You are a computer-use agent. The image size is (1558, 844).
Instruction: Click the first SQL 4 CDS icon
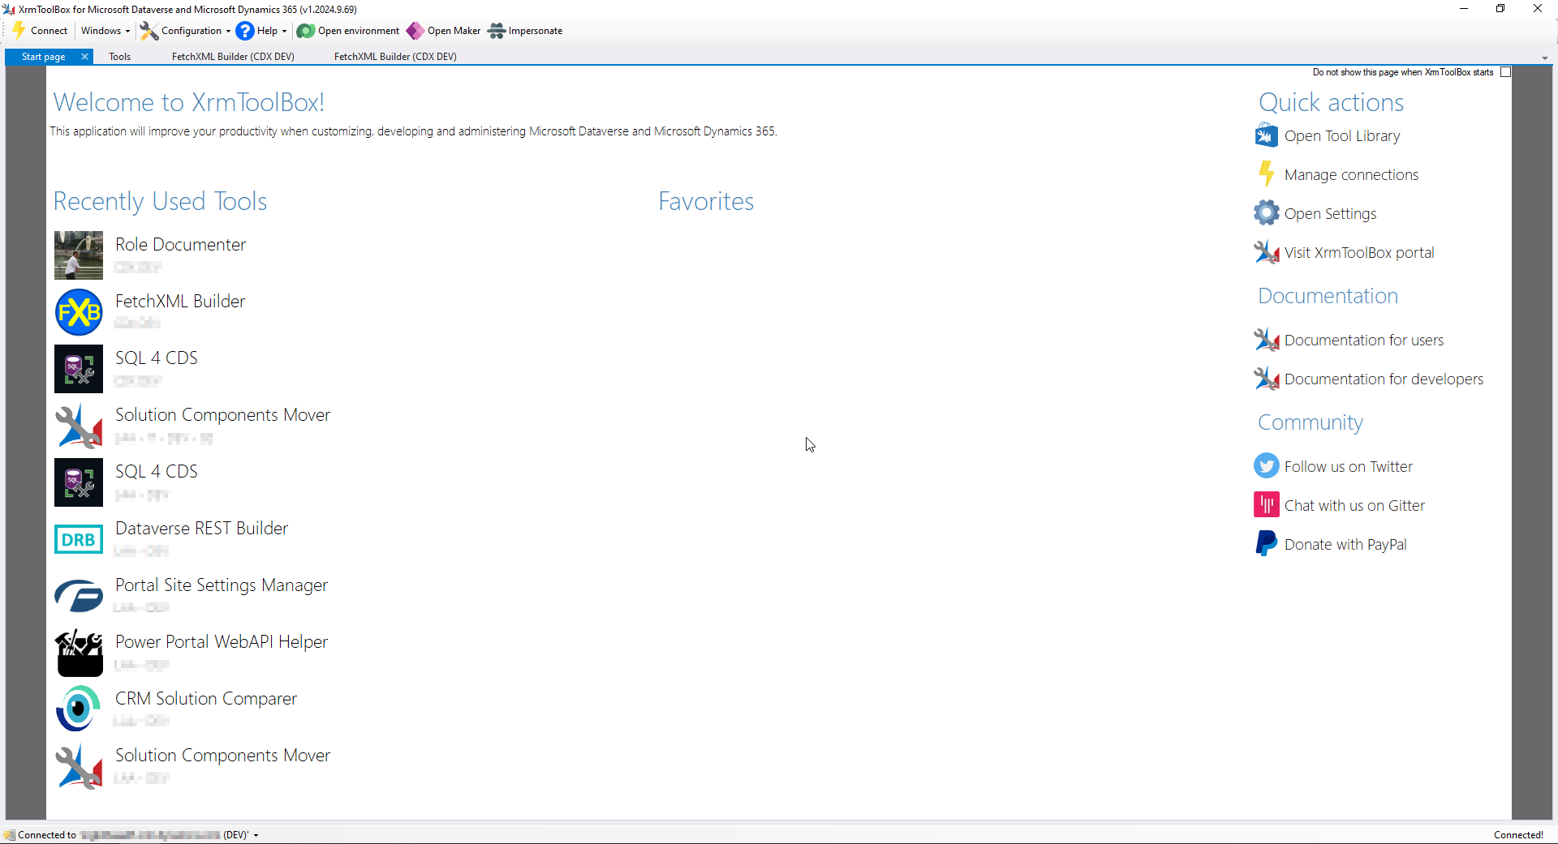click(x=79, y=369)
